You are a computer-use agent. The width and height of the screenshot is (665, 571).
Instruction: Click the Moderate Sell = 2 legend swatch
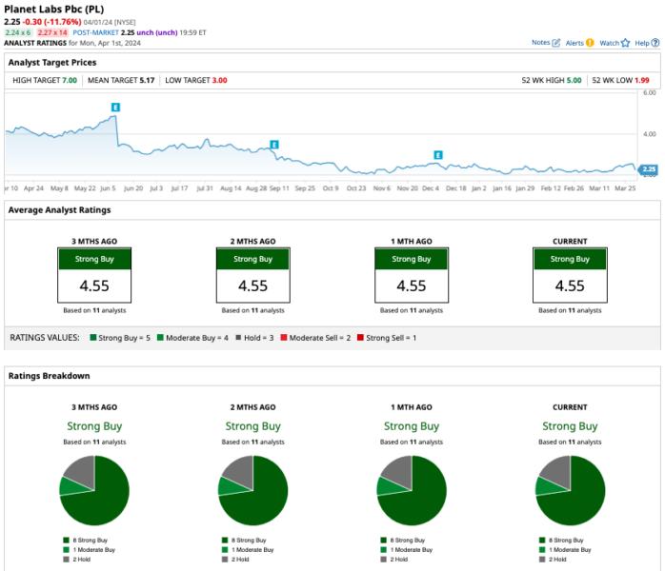(284, 338)
